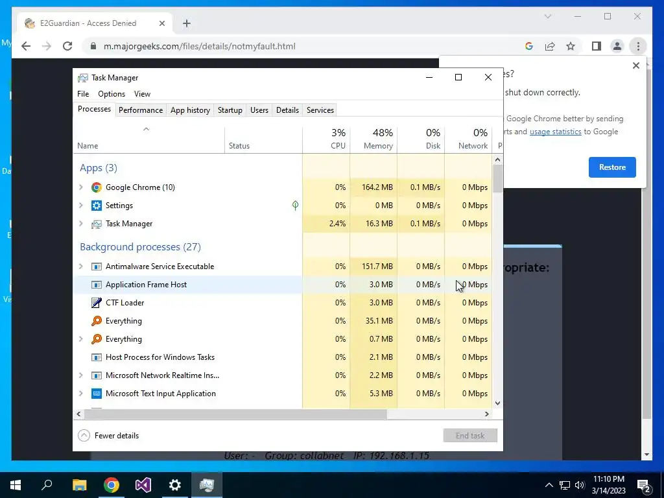Click the Antimalware Service Executable icon

point(97,267)
